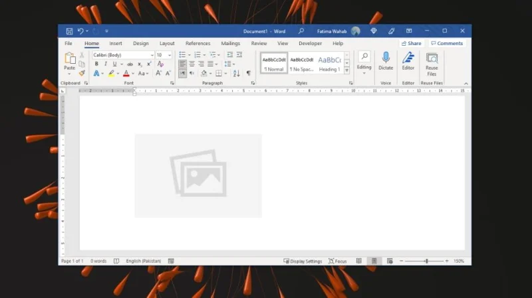This screenshot has height=298, width=532.
Task: Increase paragraph indent
Action: coord(239,55)
